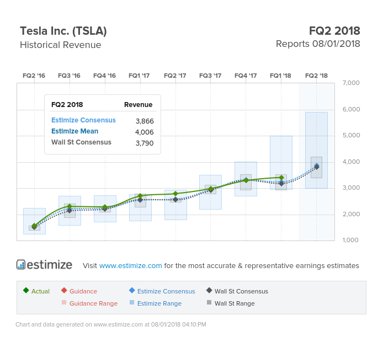The height and width of the screenshot is (342, 378).
Task: Open the www.estimize.com link
Action: tap(130, 265)
